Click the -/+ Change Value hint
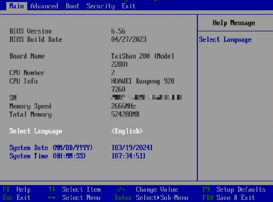Viewport: 273px width, 202px height. (146, 190)
